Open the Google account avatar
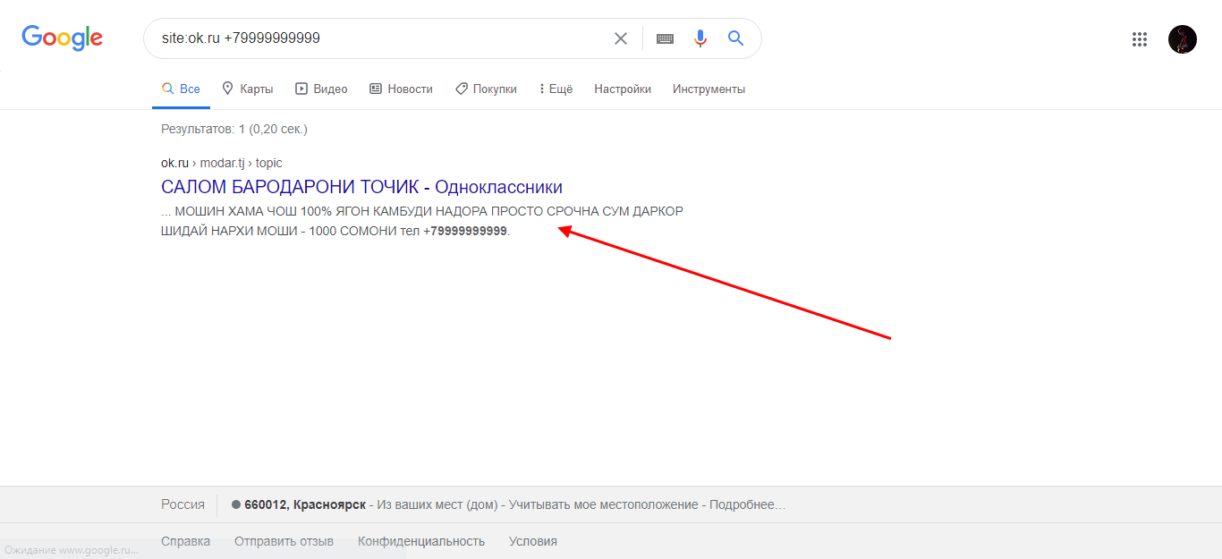1222x559 pixels. pyautogui.click(x=1182, y=39)
